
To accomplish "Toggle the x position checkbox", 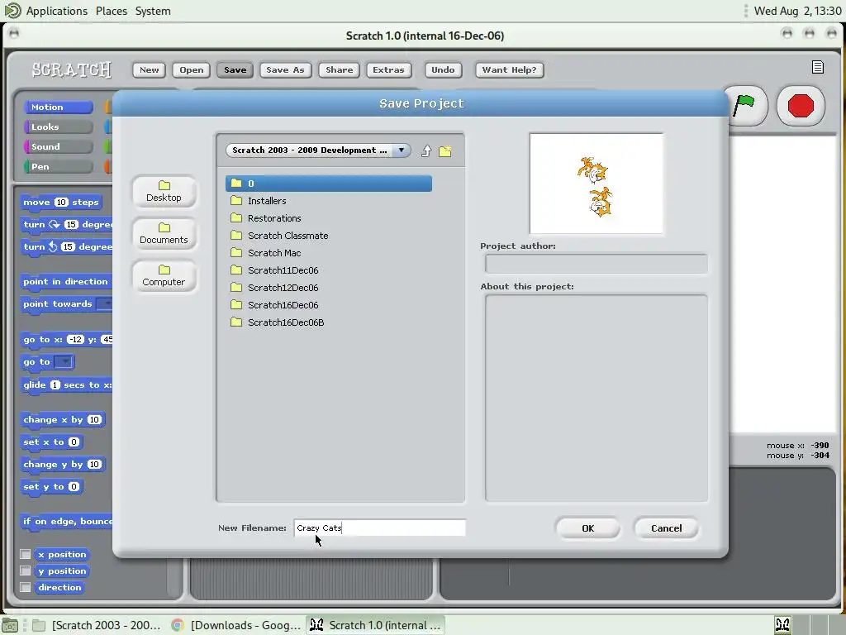I will click(x=26, y=554).
